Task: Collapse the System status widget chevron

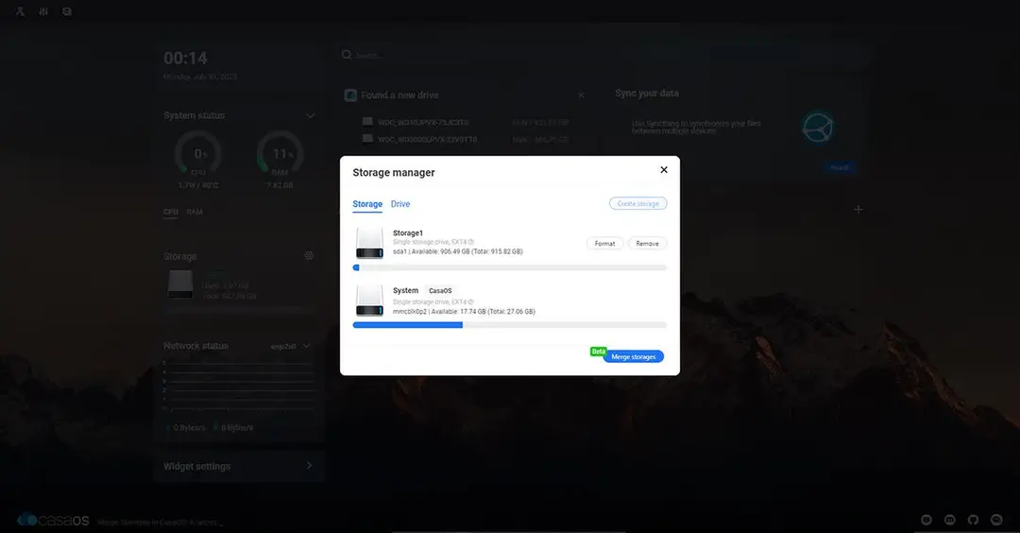Action: (x=311, y=116)
